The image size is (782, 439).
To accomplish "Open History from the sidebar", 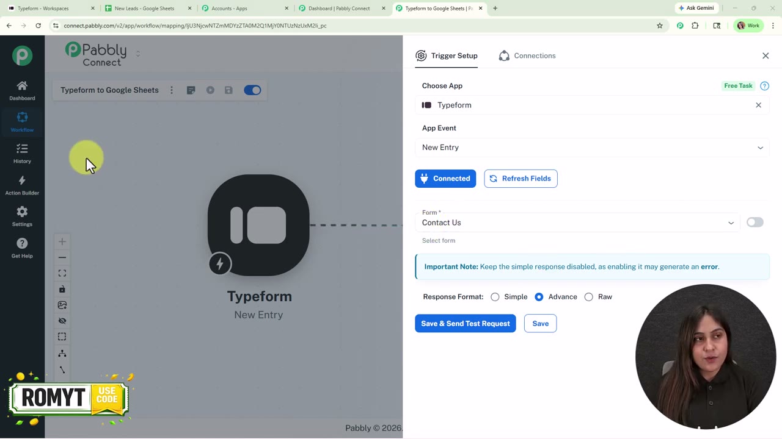I will tap(22, 154).
